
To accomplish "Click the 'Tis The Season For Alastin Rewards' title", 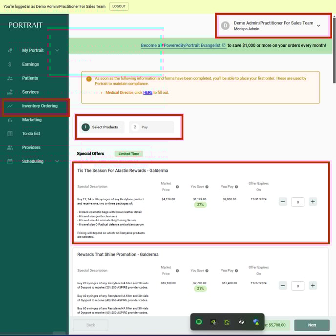I will tap(123, 170).
